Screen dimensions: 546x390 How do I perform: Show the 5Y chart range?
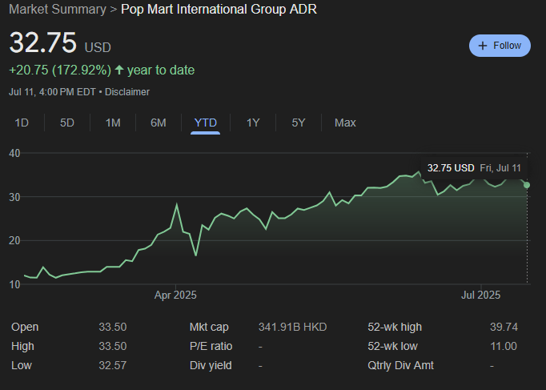click(299, 123)
